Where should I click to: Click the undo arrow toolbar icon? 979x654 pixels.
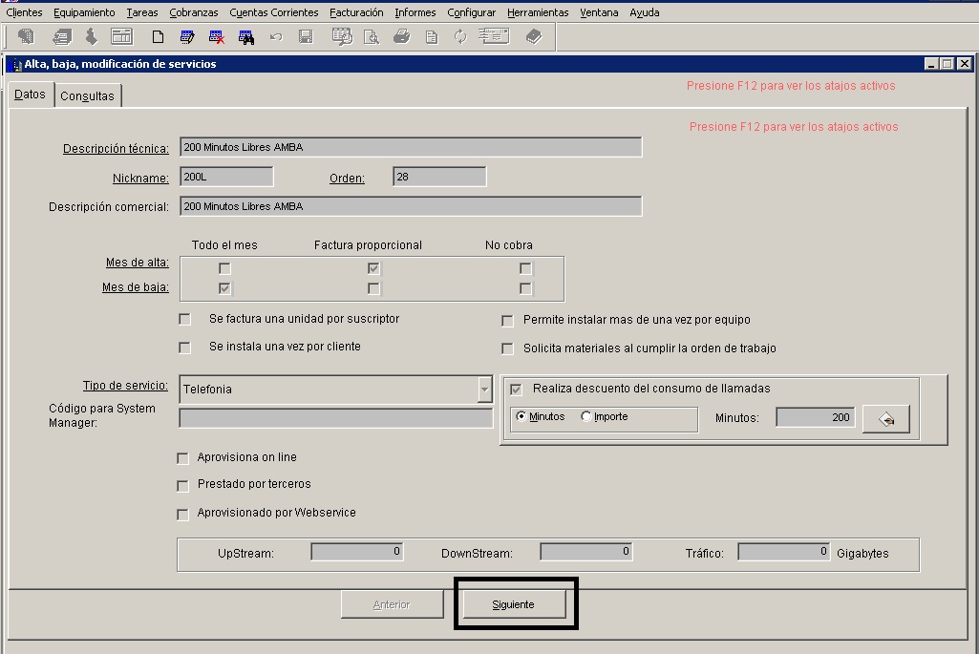coord(276,37)
